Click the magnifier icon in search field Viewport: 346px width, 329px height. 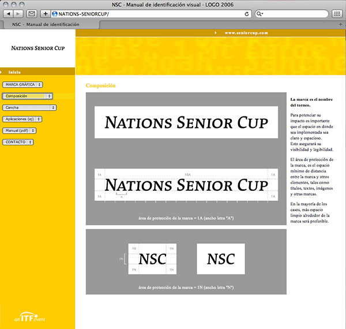point(259,14)
